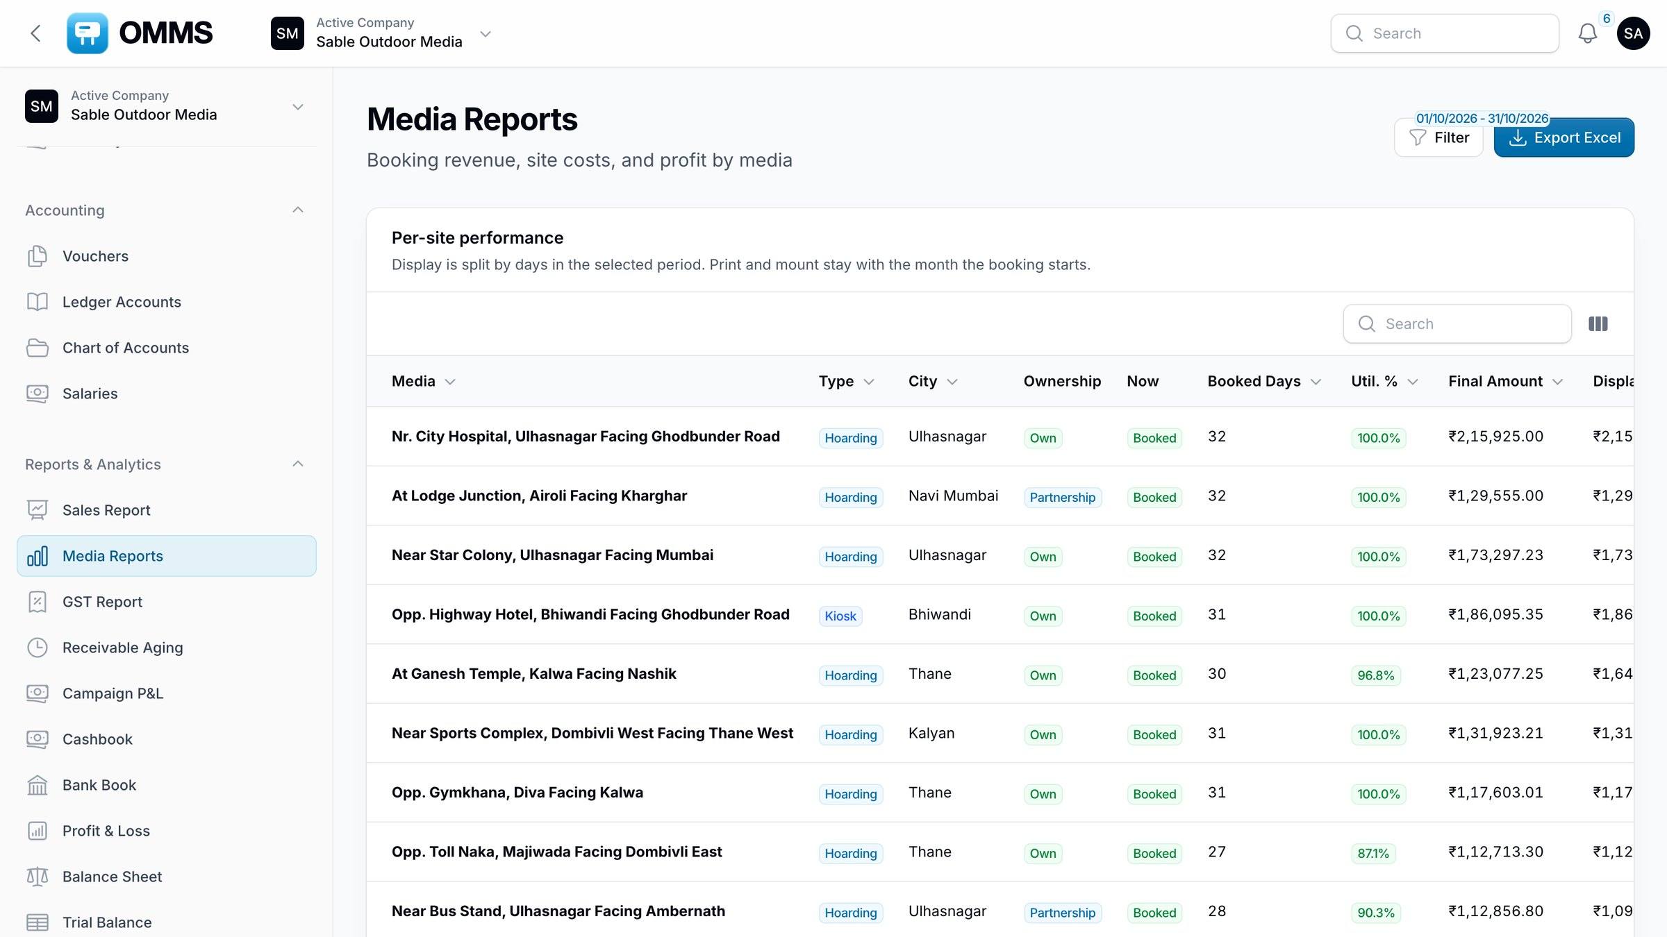The height and width of the screenshot is (937, 1667).
Task: Select the "At Lodge Junction, Airoli Facing Kharghar" row
Action: 1000,496
